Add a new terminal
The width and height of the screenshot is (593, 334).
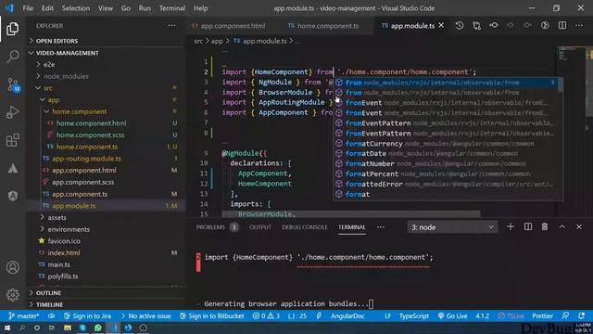pos(511,226)
